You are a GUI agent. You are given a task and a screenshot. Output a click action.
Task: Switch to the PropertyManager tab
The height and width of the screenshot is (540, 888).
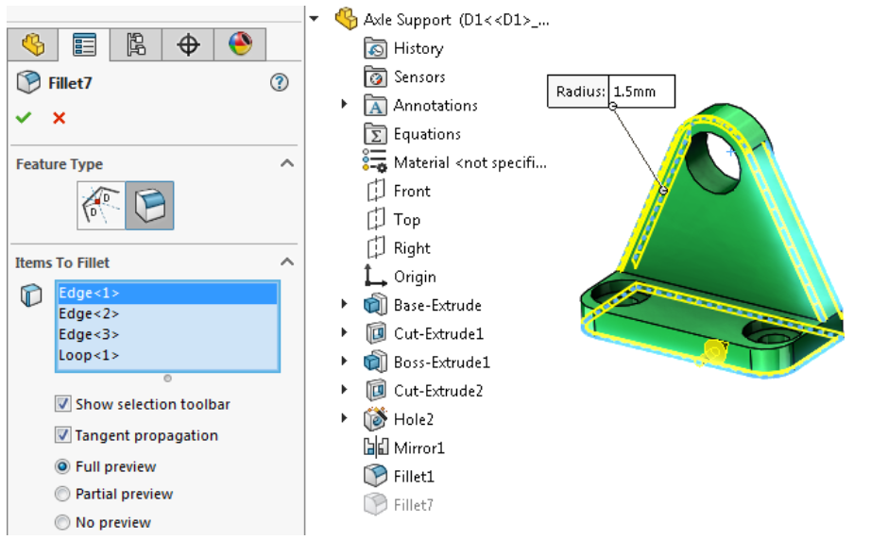pos(84,44)
